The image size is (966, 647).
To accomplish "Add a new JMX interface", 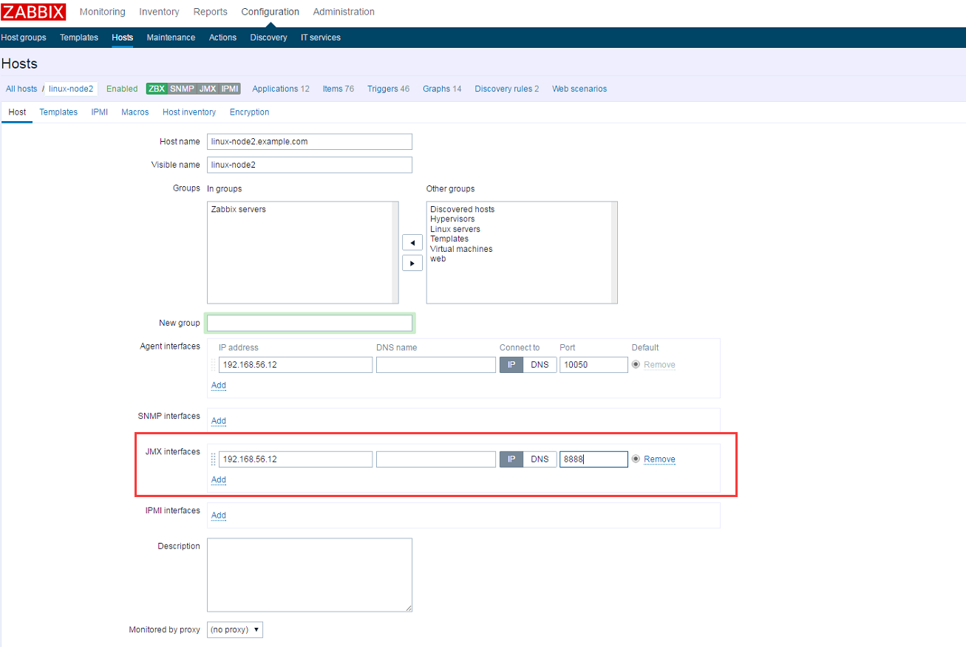I will tap(219, 480).
